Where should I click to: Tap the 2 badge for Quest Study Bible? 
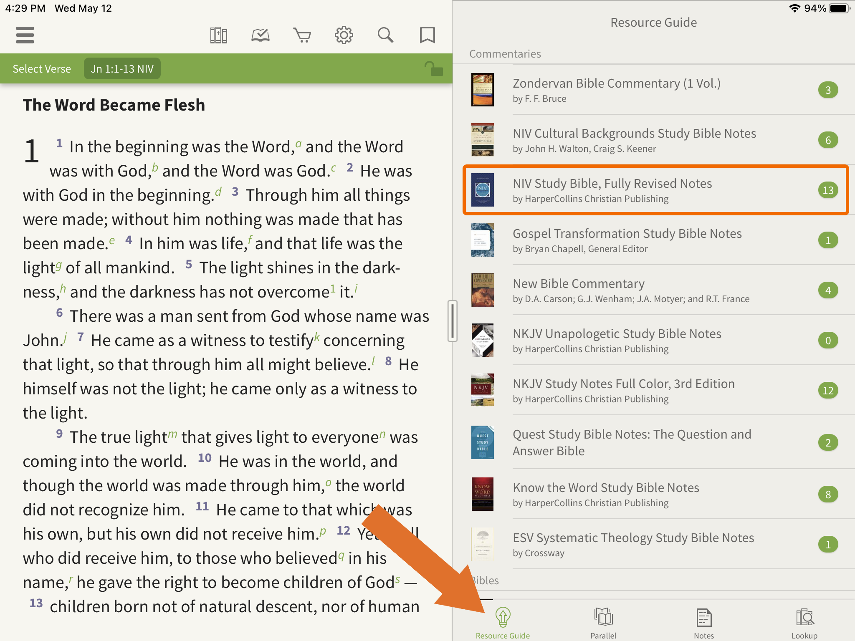click(828, 443)
